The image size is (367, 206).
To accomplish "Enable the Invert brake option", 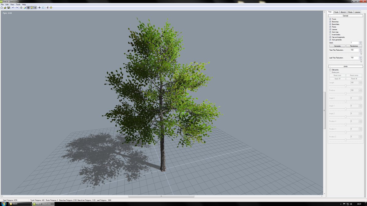I will [x=330, y=34].
